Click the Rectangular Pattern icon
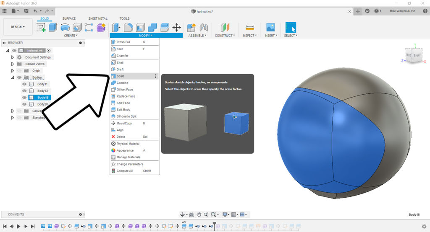430x232 pixels. point(89,27)
